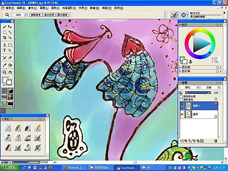
Task: Pick the blue nib pen custom palette brush
Action: (x=27, y=128)
